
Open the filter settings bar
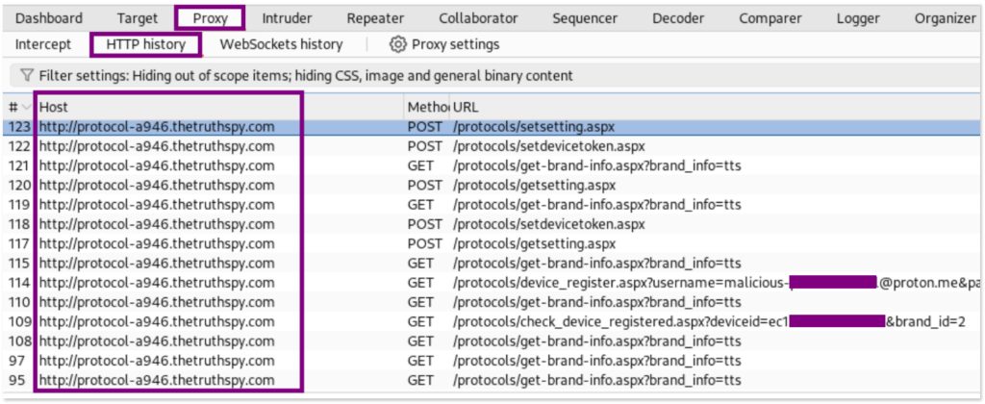coord(306,75)
